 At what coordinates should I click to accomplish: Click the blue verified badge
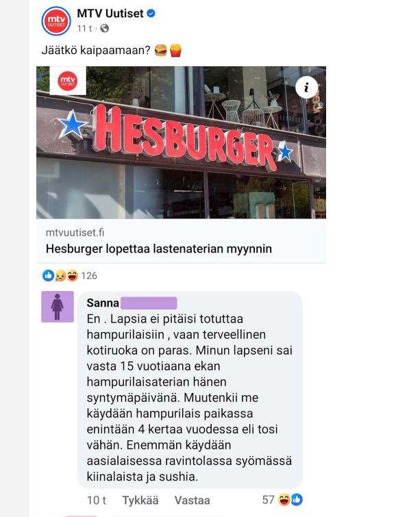(x=151, y=14)
